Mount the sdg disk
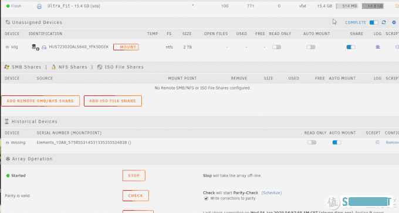 (x=126, y=47)
